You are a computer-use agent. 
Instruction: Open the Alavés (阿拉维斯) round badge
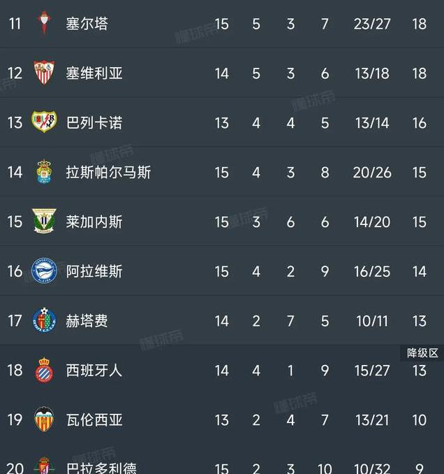click(44, 271)
